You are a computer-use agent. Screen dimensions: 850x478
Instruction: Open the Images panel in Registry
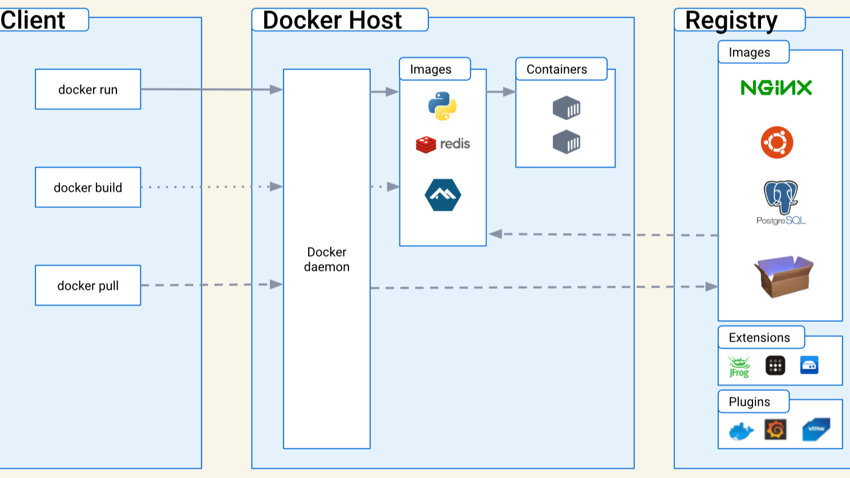(x=753, y=52)
